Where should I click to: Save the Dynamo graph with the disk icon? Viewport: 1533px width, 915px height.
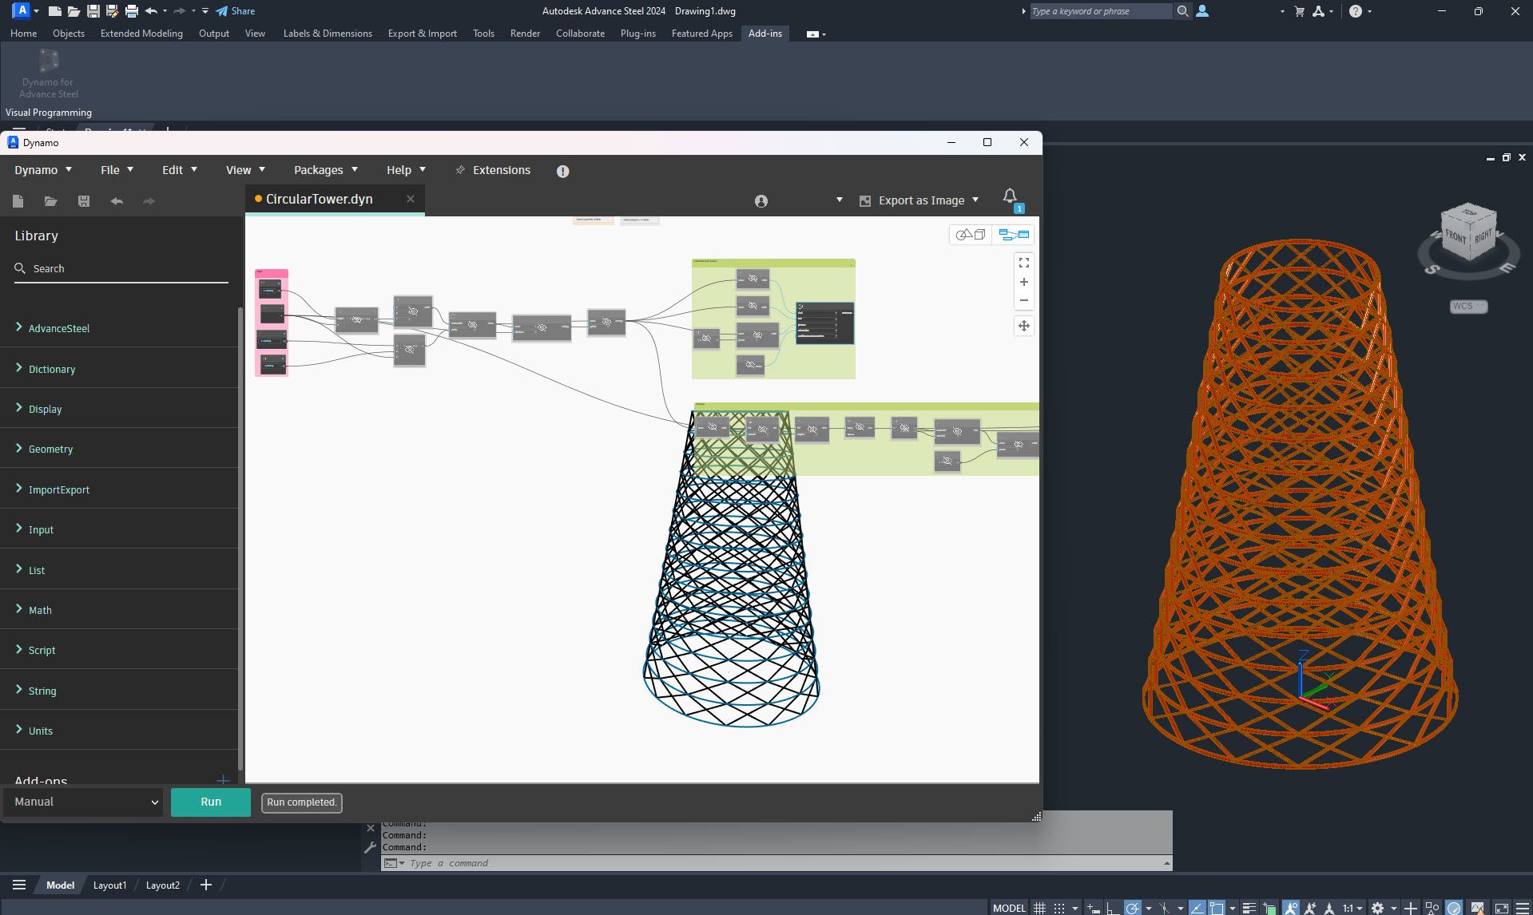pyautogui.click(x=84, y=201)
